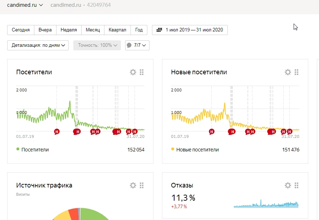319x220 pixels.
Task: Open the gear settings for the Отказы widget
Action: point(288,185)
